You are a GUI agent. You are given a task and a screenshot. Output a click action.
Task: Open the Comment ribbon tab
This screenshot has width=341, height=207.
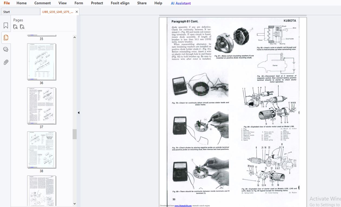(x=43, y=3)
